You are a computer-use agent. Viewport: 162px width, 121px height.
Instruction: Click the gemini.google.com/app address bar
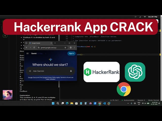coord(52,48)
